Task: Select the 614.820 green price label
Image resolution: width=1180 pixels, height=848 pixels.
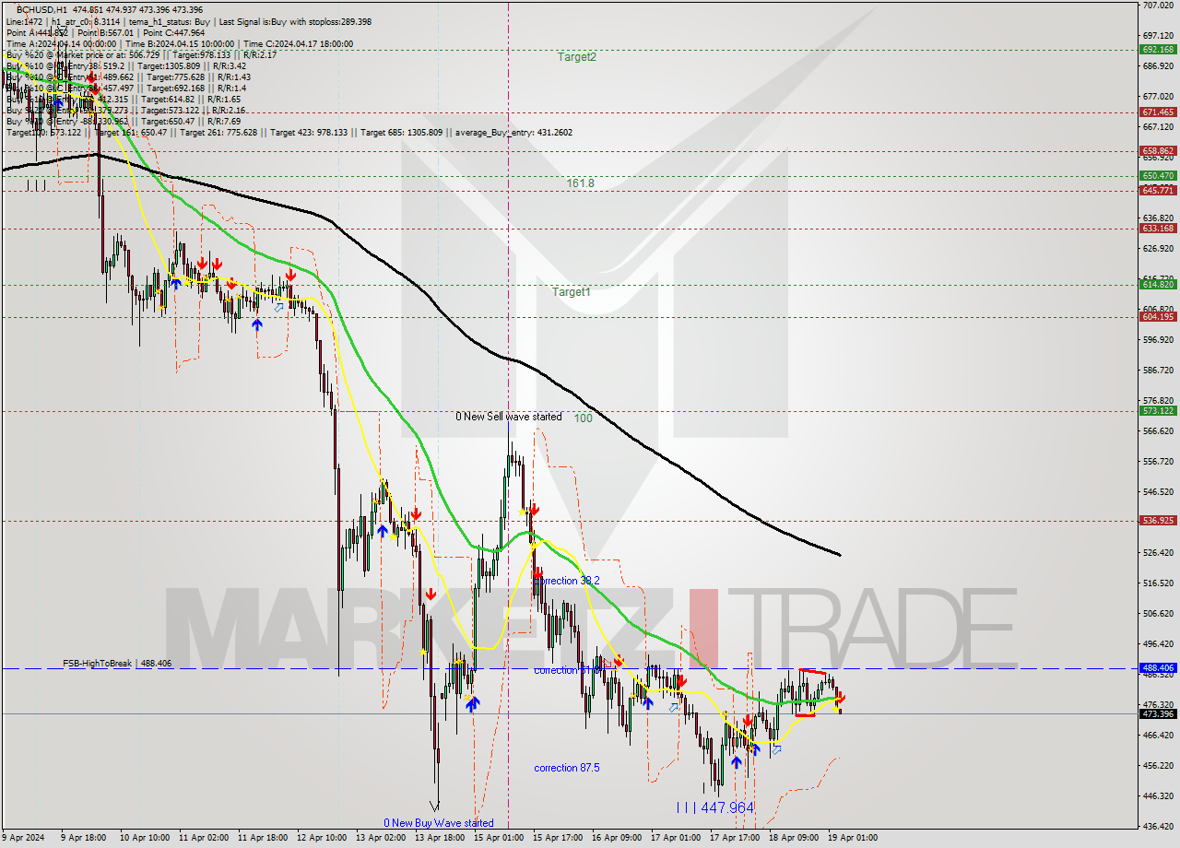Action: tap(1158, 285)
